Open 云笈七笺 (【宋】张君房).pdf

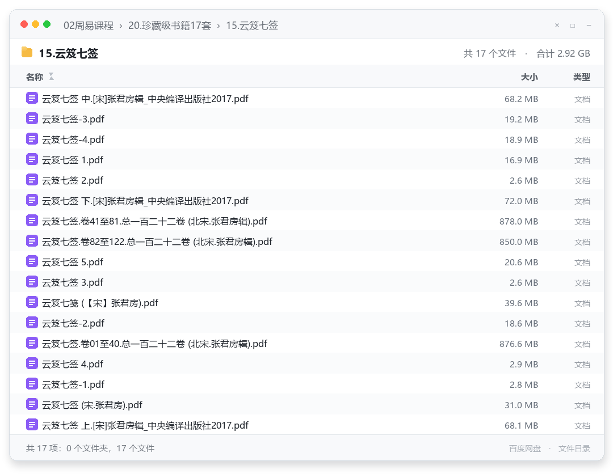pyautogui.click(x=100, y=303)
